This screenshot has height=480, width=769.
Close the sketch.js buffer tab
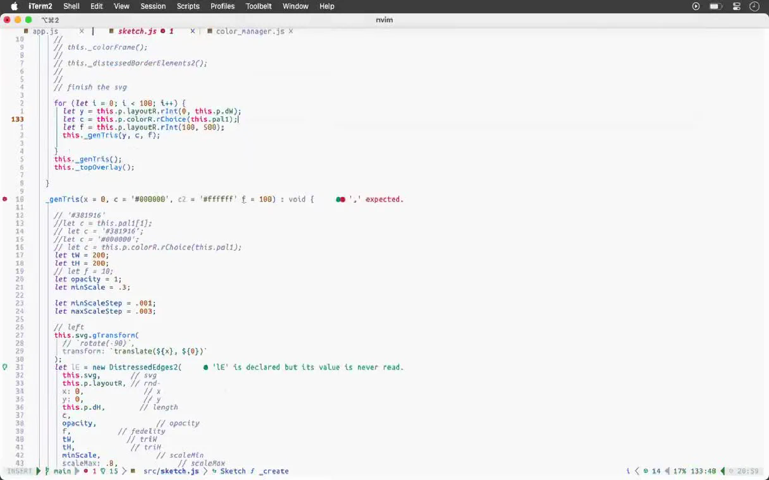click(192, 31)
